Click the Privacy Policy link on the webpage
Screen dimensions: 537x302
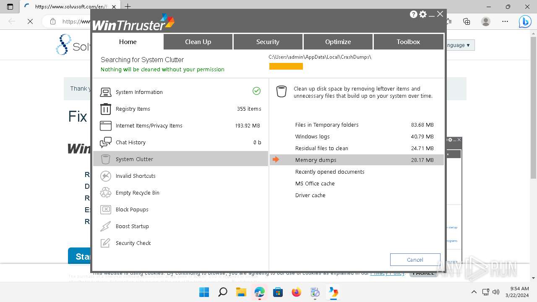387,273
